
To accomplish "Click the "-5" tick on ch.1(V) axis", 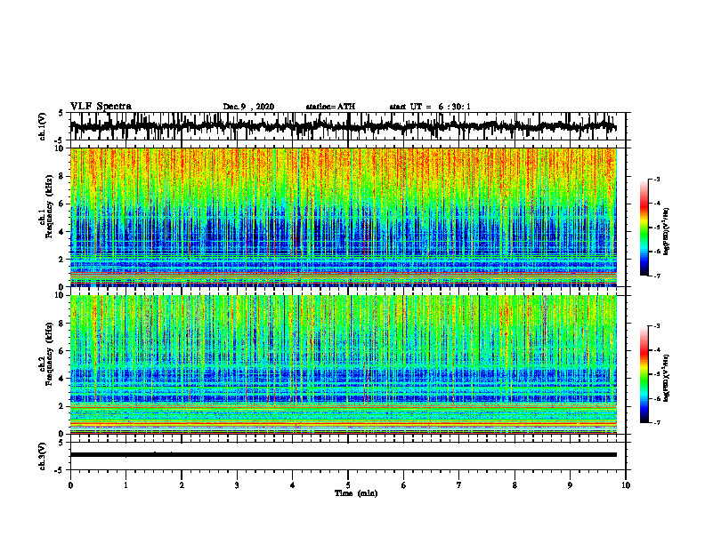I will point(60,140).
